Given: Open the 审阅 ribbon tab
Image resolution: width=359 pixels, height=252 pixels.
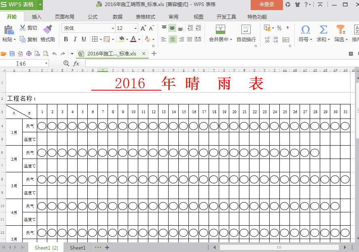Looking at the screenshot, I should pos(173,17).
